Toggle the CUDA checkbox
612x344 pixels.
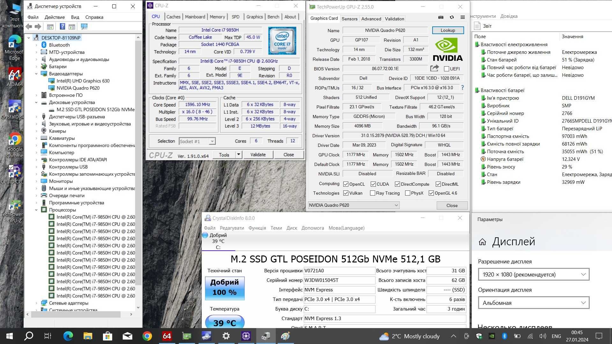(373, 184)
